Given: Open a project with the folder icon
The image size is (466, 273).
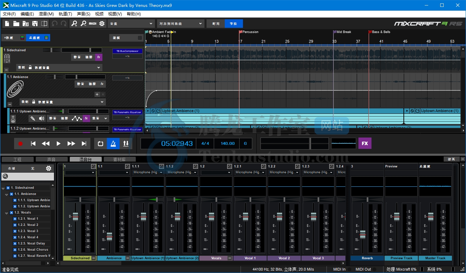Looking at the screenshot, I should point(16,23).
